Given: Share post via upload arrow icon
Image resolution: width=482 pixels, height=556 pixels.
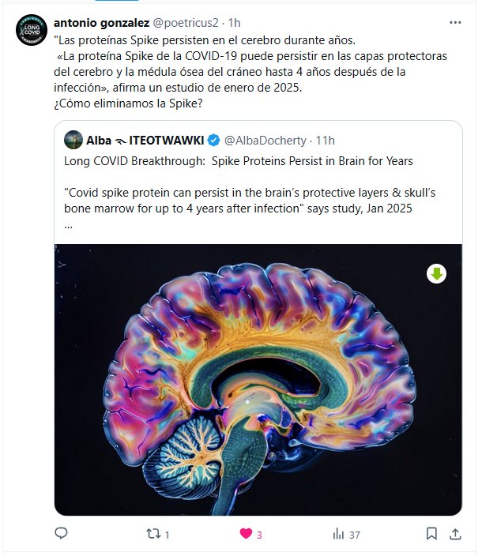Looking at the screenshot, I should pyautogui.click(x=455, y=534).
